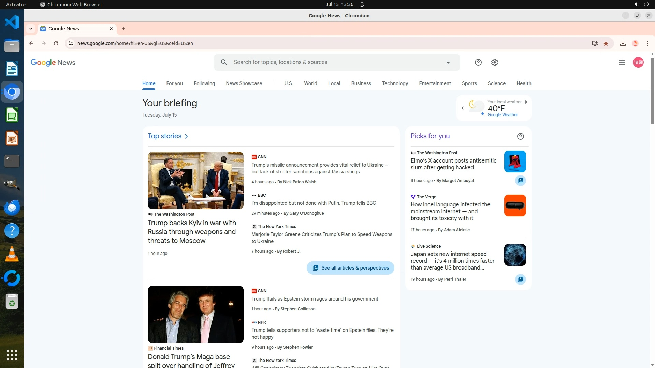This screenshot has width=655, height=368.
Task: Launch Thunderbird from the dock
Action: tap(12, 208)
